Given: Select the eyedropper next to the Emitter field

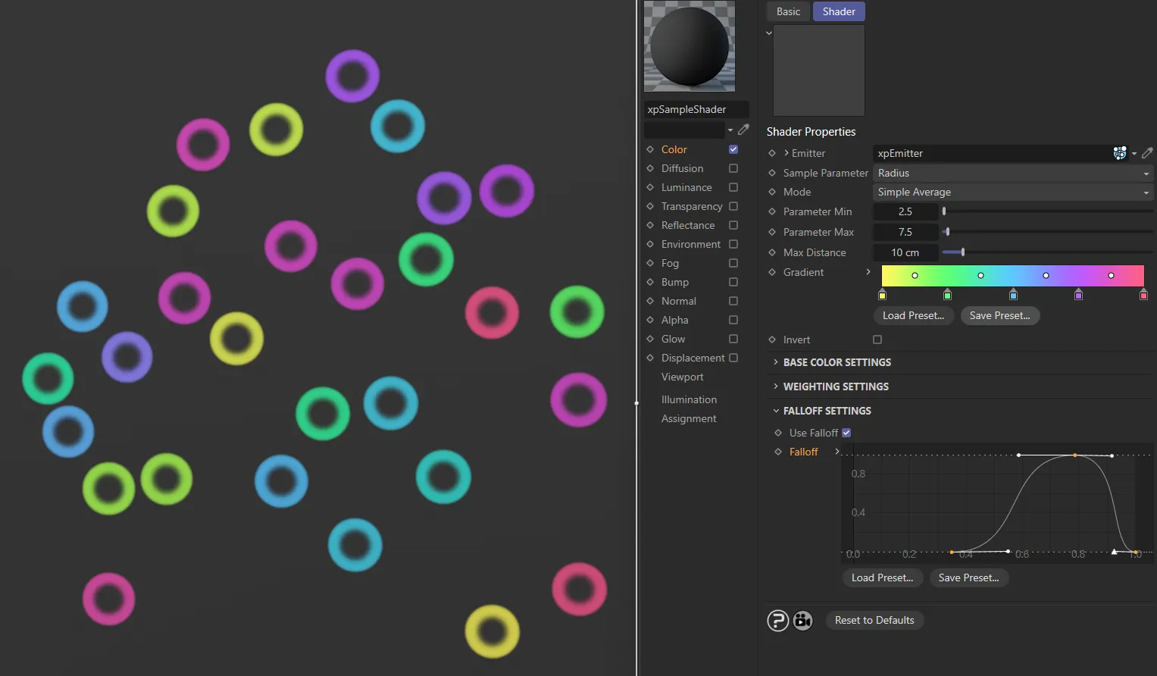Looking at the screenshot, I should (1147, 153).
